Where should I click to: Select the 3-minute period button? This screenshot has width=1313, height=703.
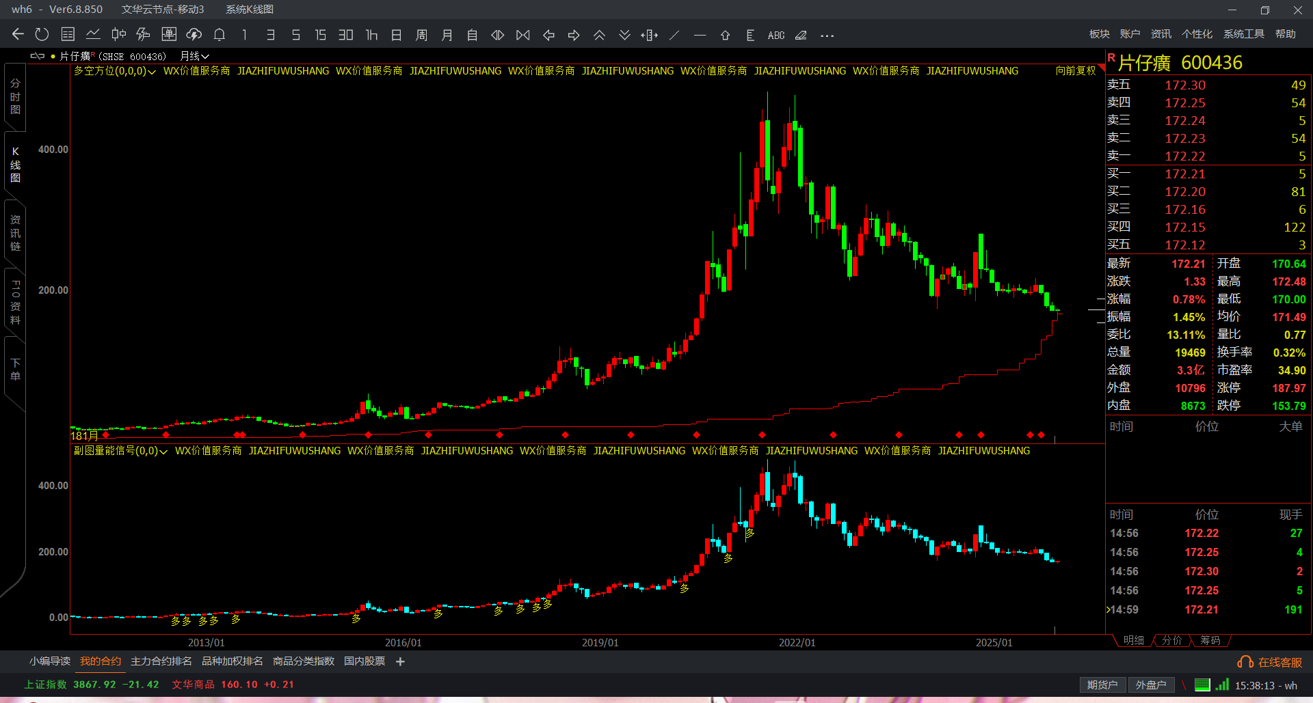tap(271, 35)
